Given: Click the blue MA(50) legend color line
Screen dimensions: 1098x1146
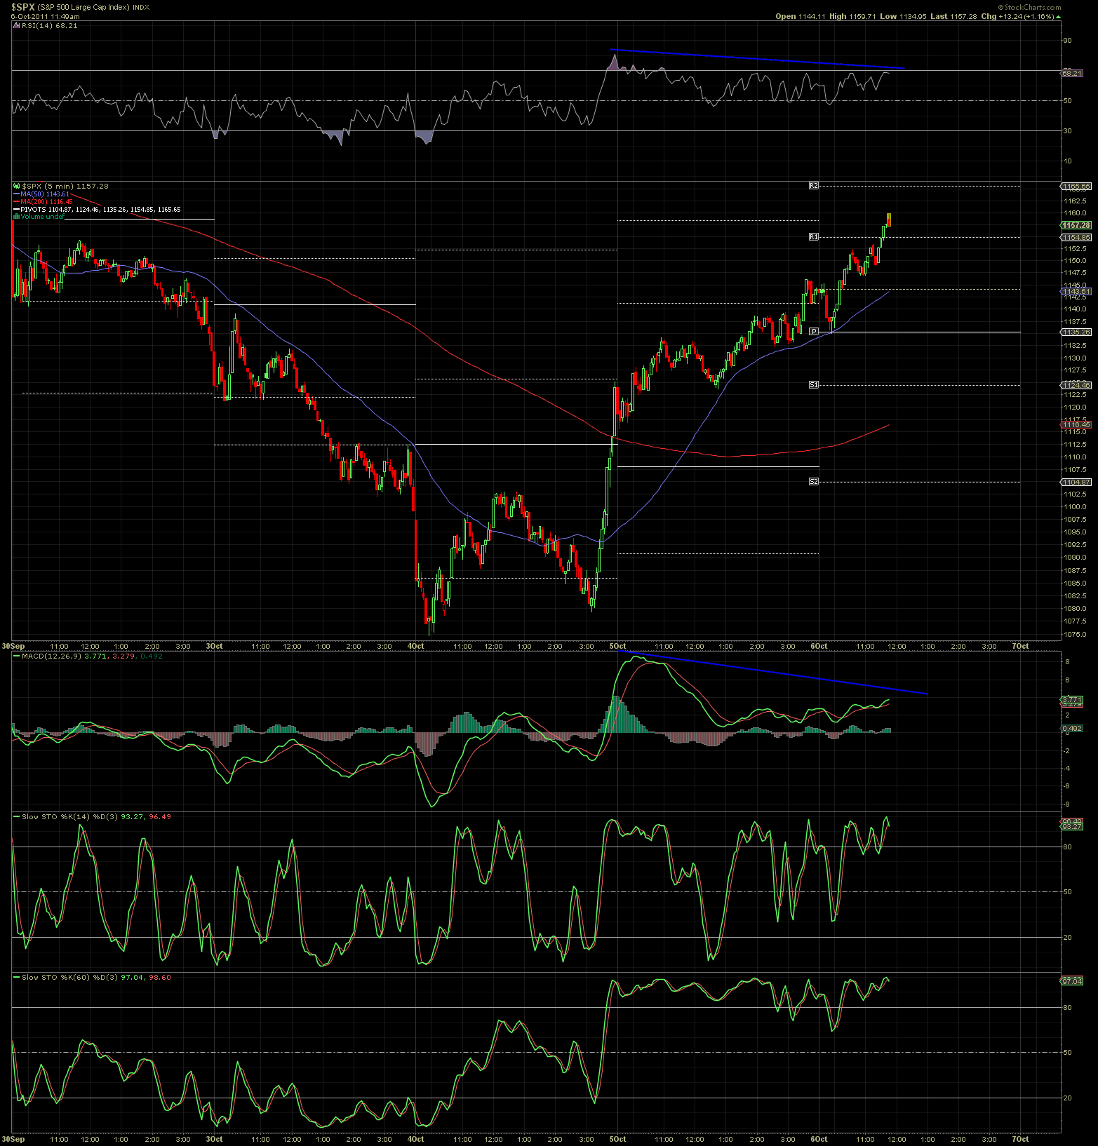Looking at the screenshot, I should click(16, 194).
